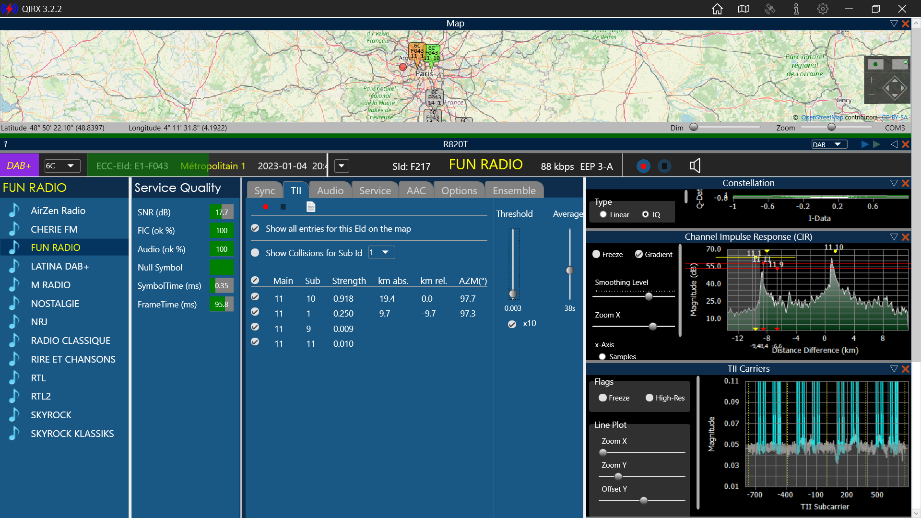The image size is (921, 518).
Task: Open the Info icon in title bar
Action: point(796,9)
